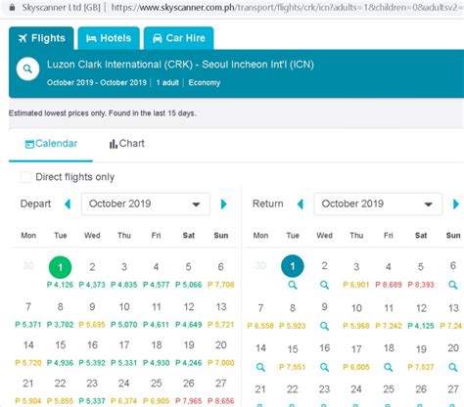Select return date 1 highlighted in blue
Image resolution: width=464 pixels, height=407 pixels.
tap(293, 266)
